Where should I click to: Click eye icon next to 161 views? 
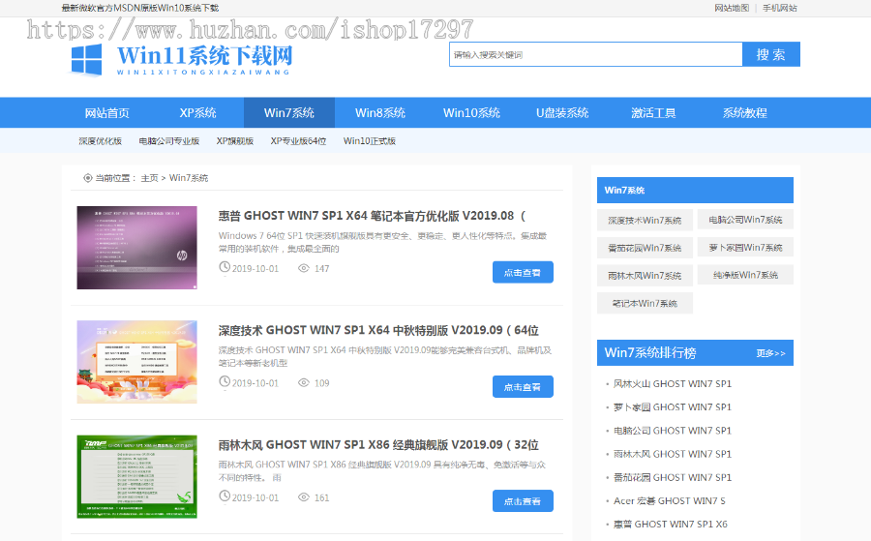coord(303,497)
